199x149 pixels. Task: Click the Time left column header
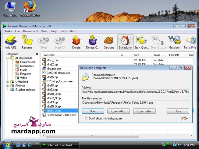tap(176, 55)
